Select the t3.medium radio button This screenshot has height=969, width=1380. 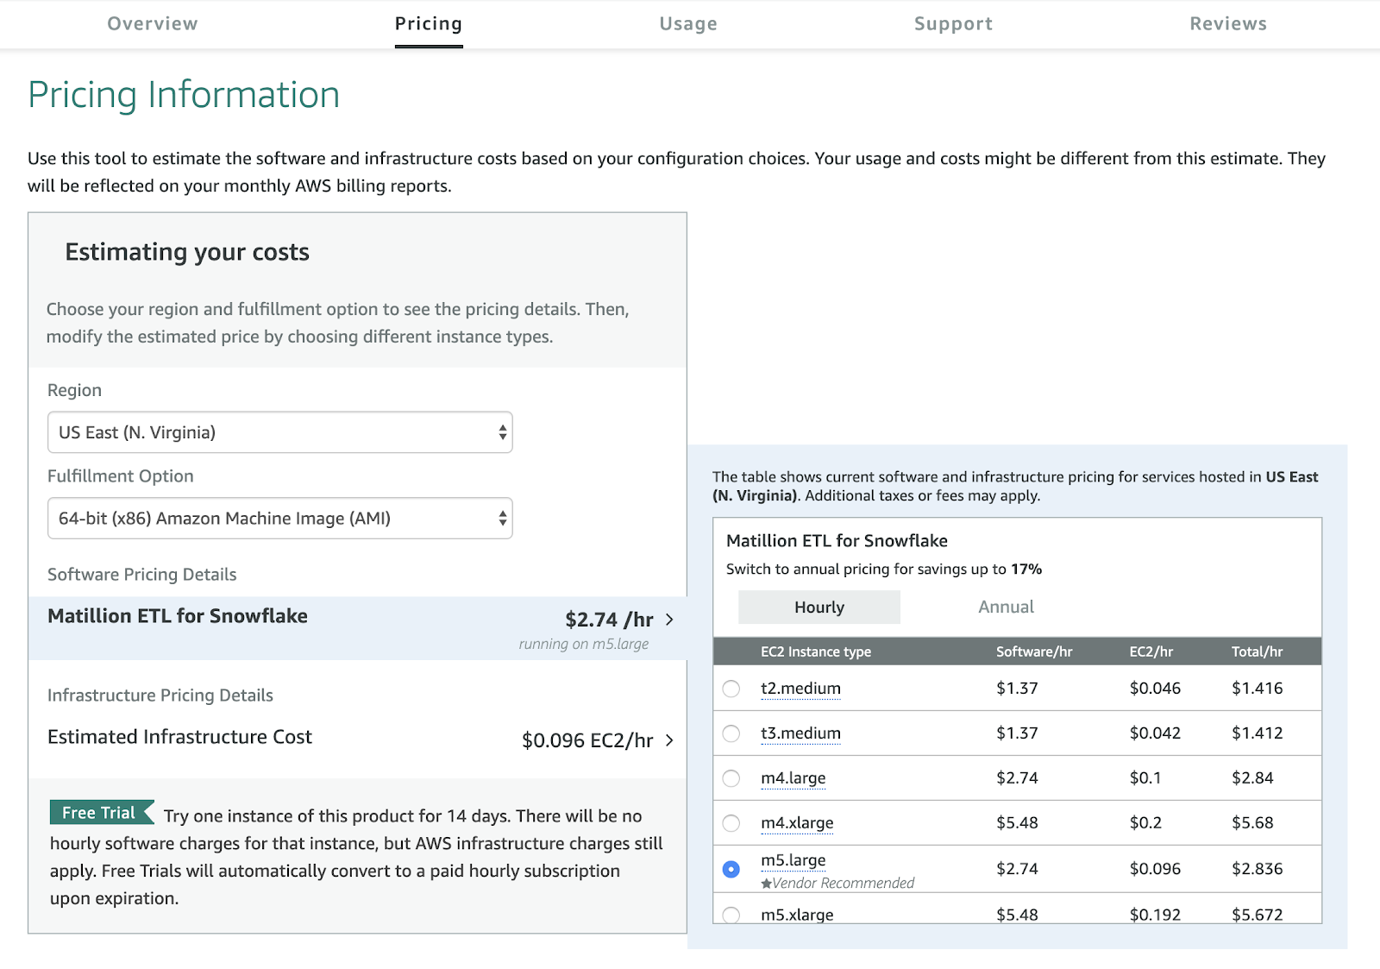(731, 733)
